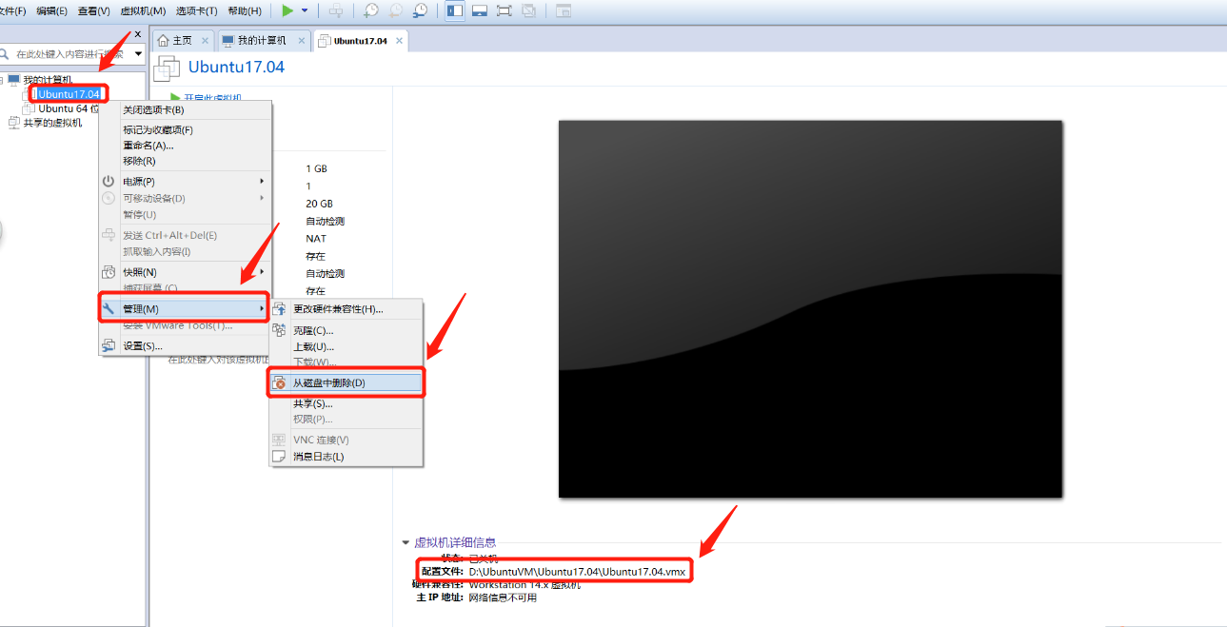
Task: Open the snapshot manager toolbar icon
Action: coord(420,10)
